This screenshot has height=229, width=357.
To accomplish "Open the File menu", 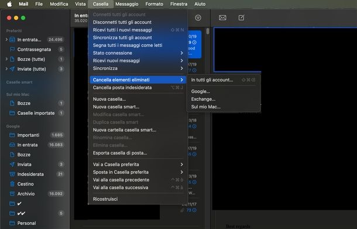I will coord(39,4).
